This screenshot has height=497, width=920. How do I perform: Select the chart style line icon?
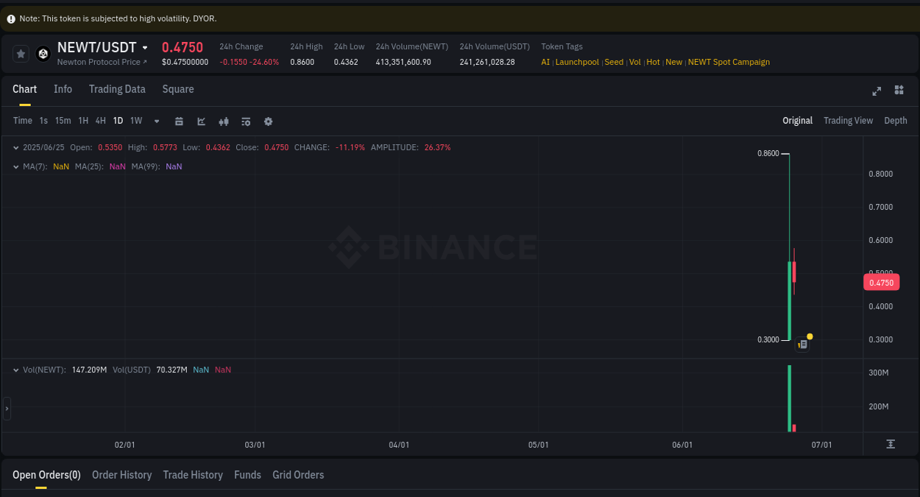point(201,121)
